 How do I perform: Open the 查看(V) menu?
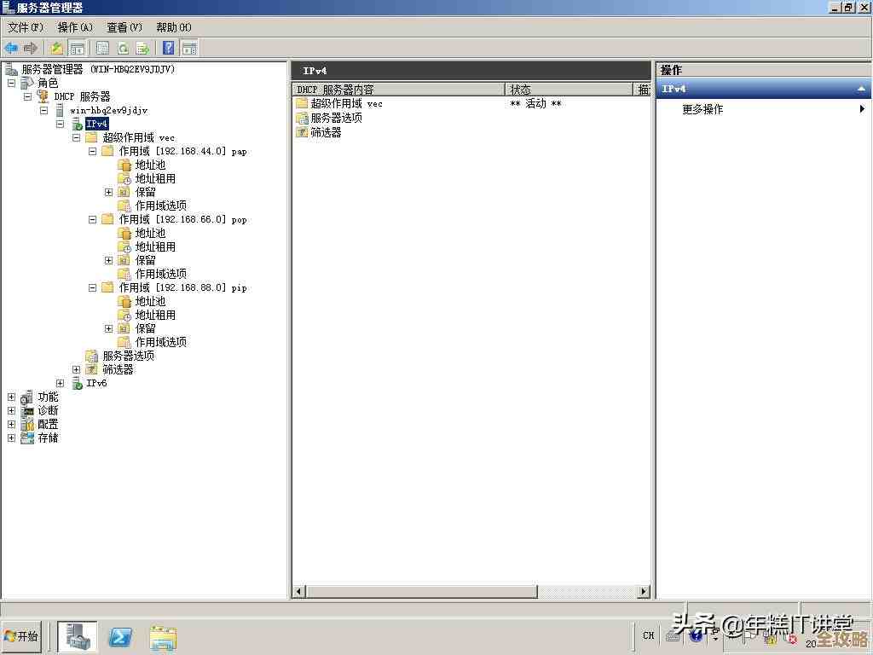(x=124, y=27)
